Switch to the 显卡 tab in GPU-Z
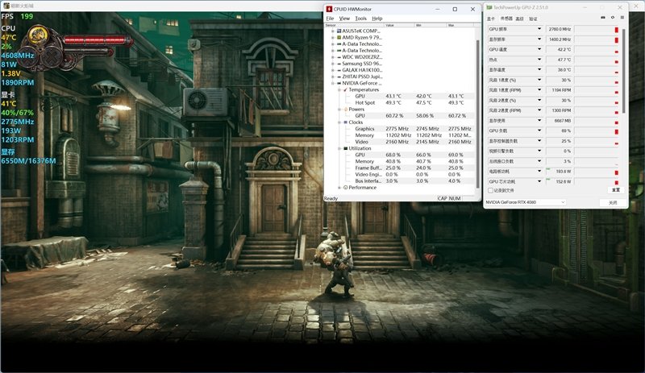 click(x=491, y=18)
